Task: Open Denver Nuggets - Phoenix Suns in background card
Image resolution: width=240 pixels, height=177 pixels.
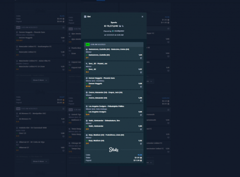Action: (x=32, y=32)
